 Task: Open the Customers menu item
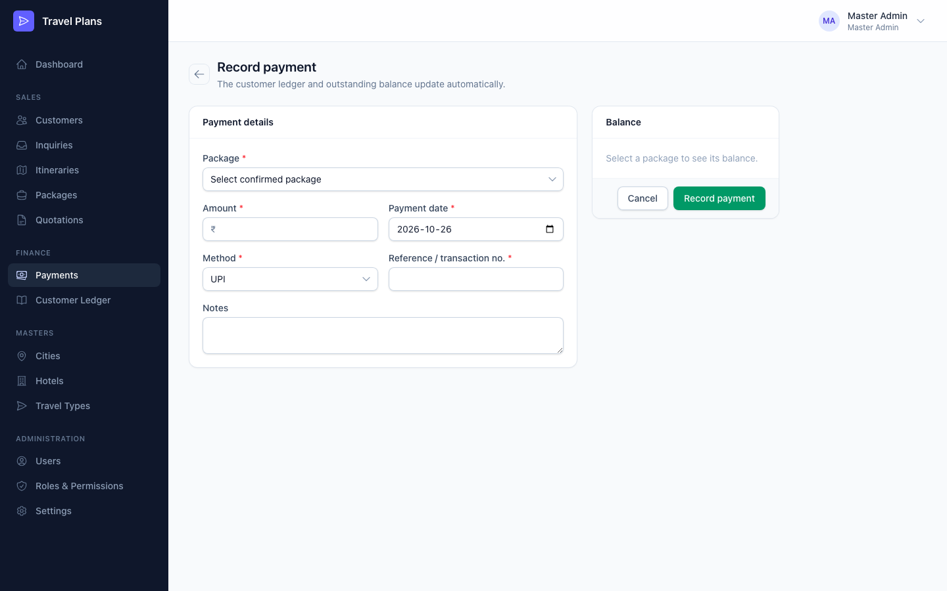pyautogui.click(x=84, y=120)
